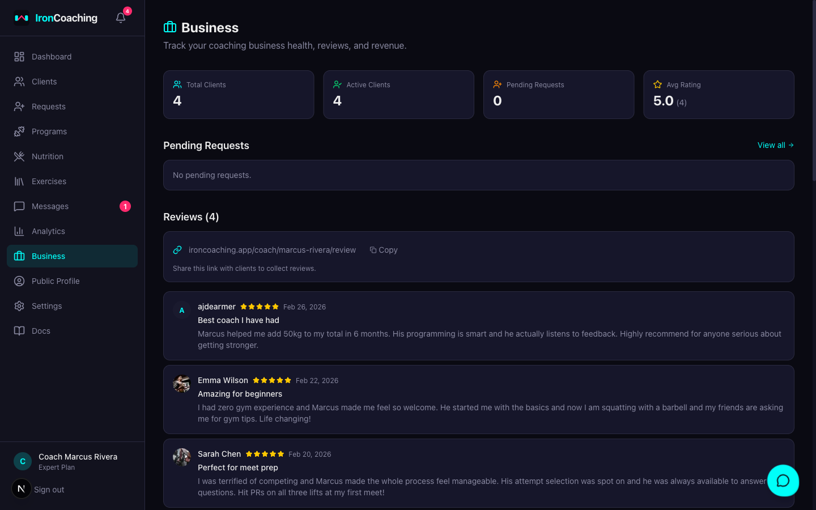Open Settings via the gear icon
Image resolution: width=816 pixels, height=510 pixels.
(20, 306)
